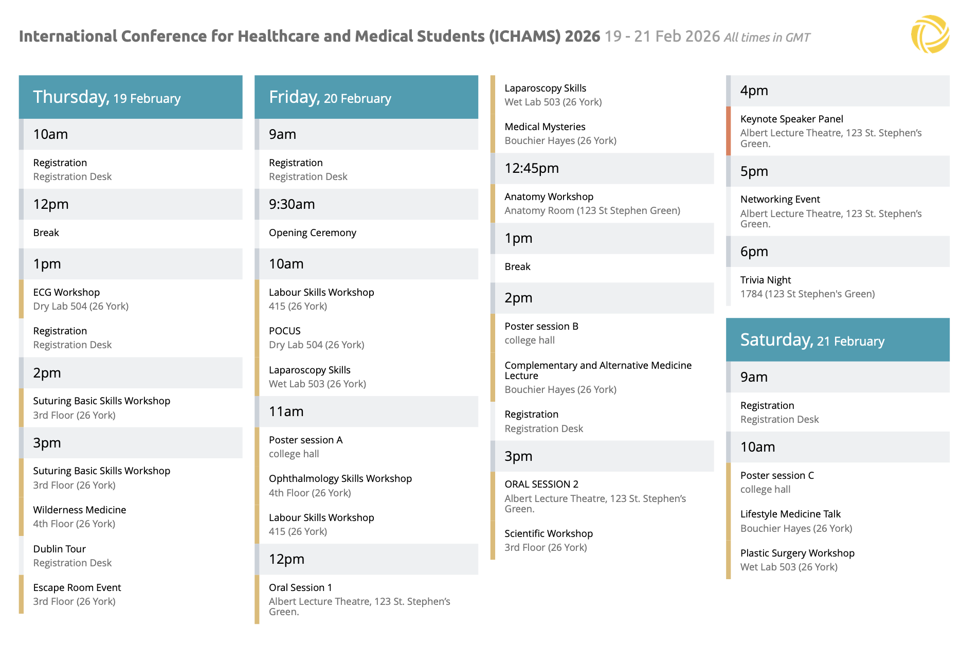
Task: Click the Thursday 10am time heading
Action: pos(131,134)
